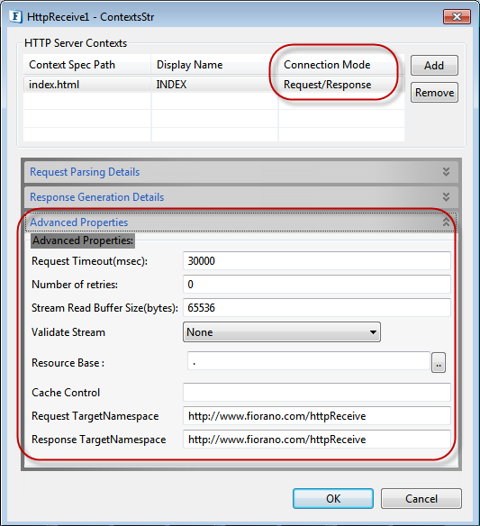Cancel the context configuration dialog
The width and height of the screenshot is (480, 526).
pyautogui.click(x=421, y=498)
